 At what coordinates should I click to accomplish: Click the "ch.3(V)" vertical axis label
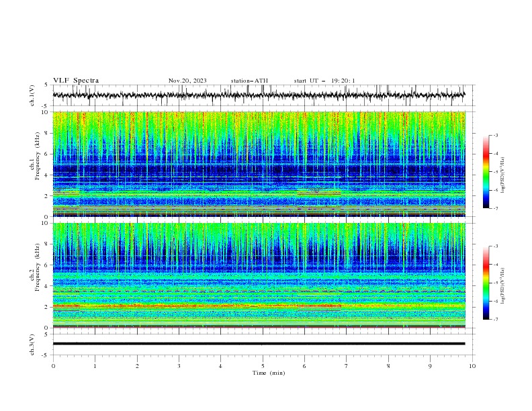[x=32, y=345]
